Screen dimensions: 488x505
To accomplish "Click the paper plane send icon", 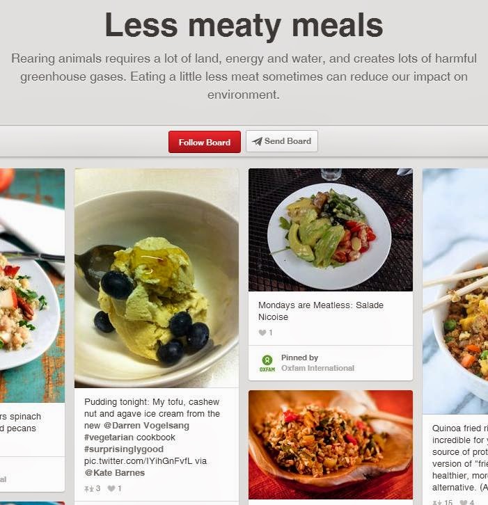I will pyautogui.click(x=257, y=141).
